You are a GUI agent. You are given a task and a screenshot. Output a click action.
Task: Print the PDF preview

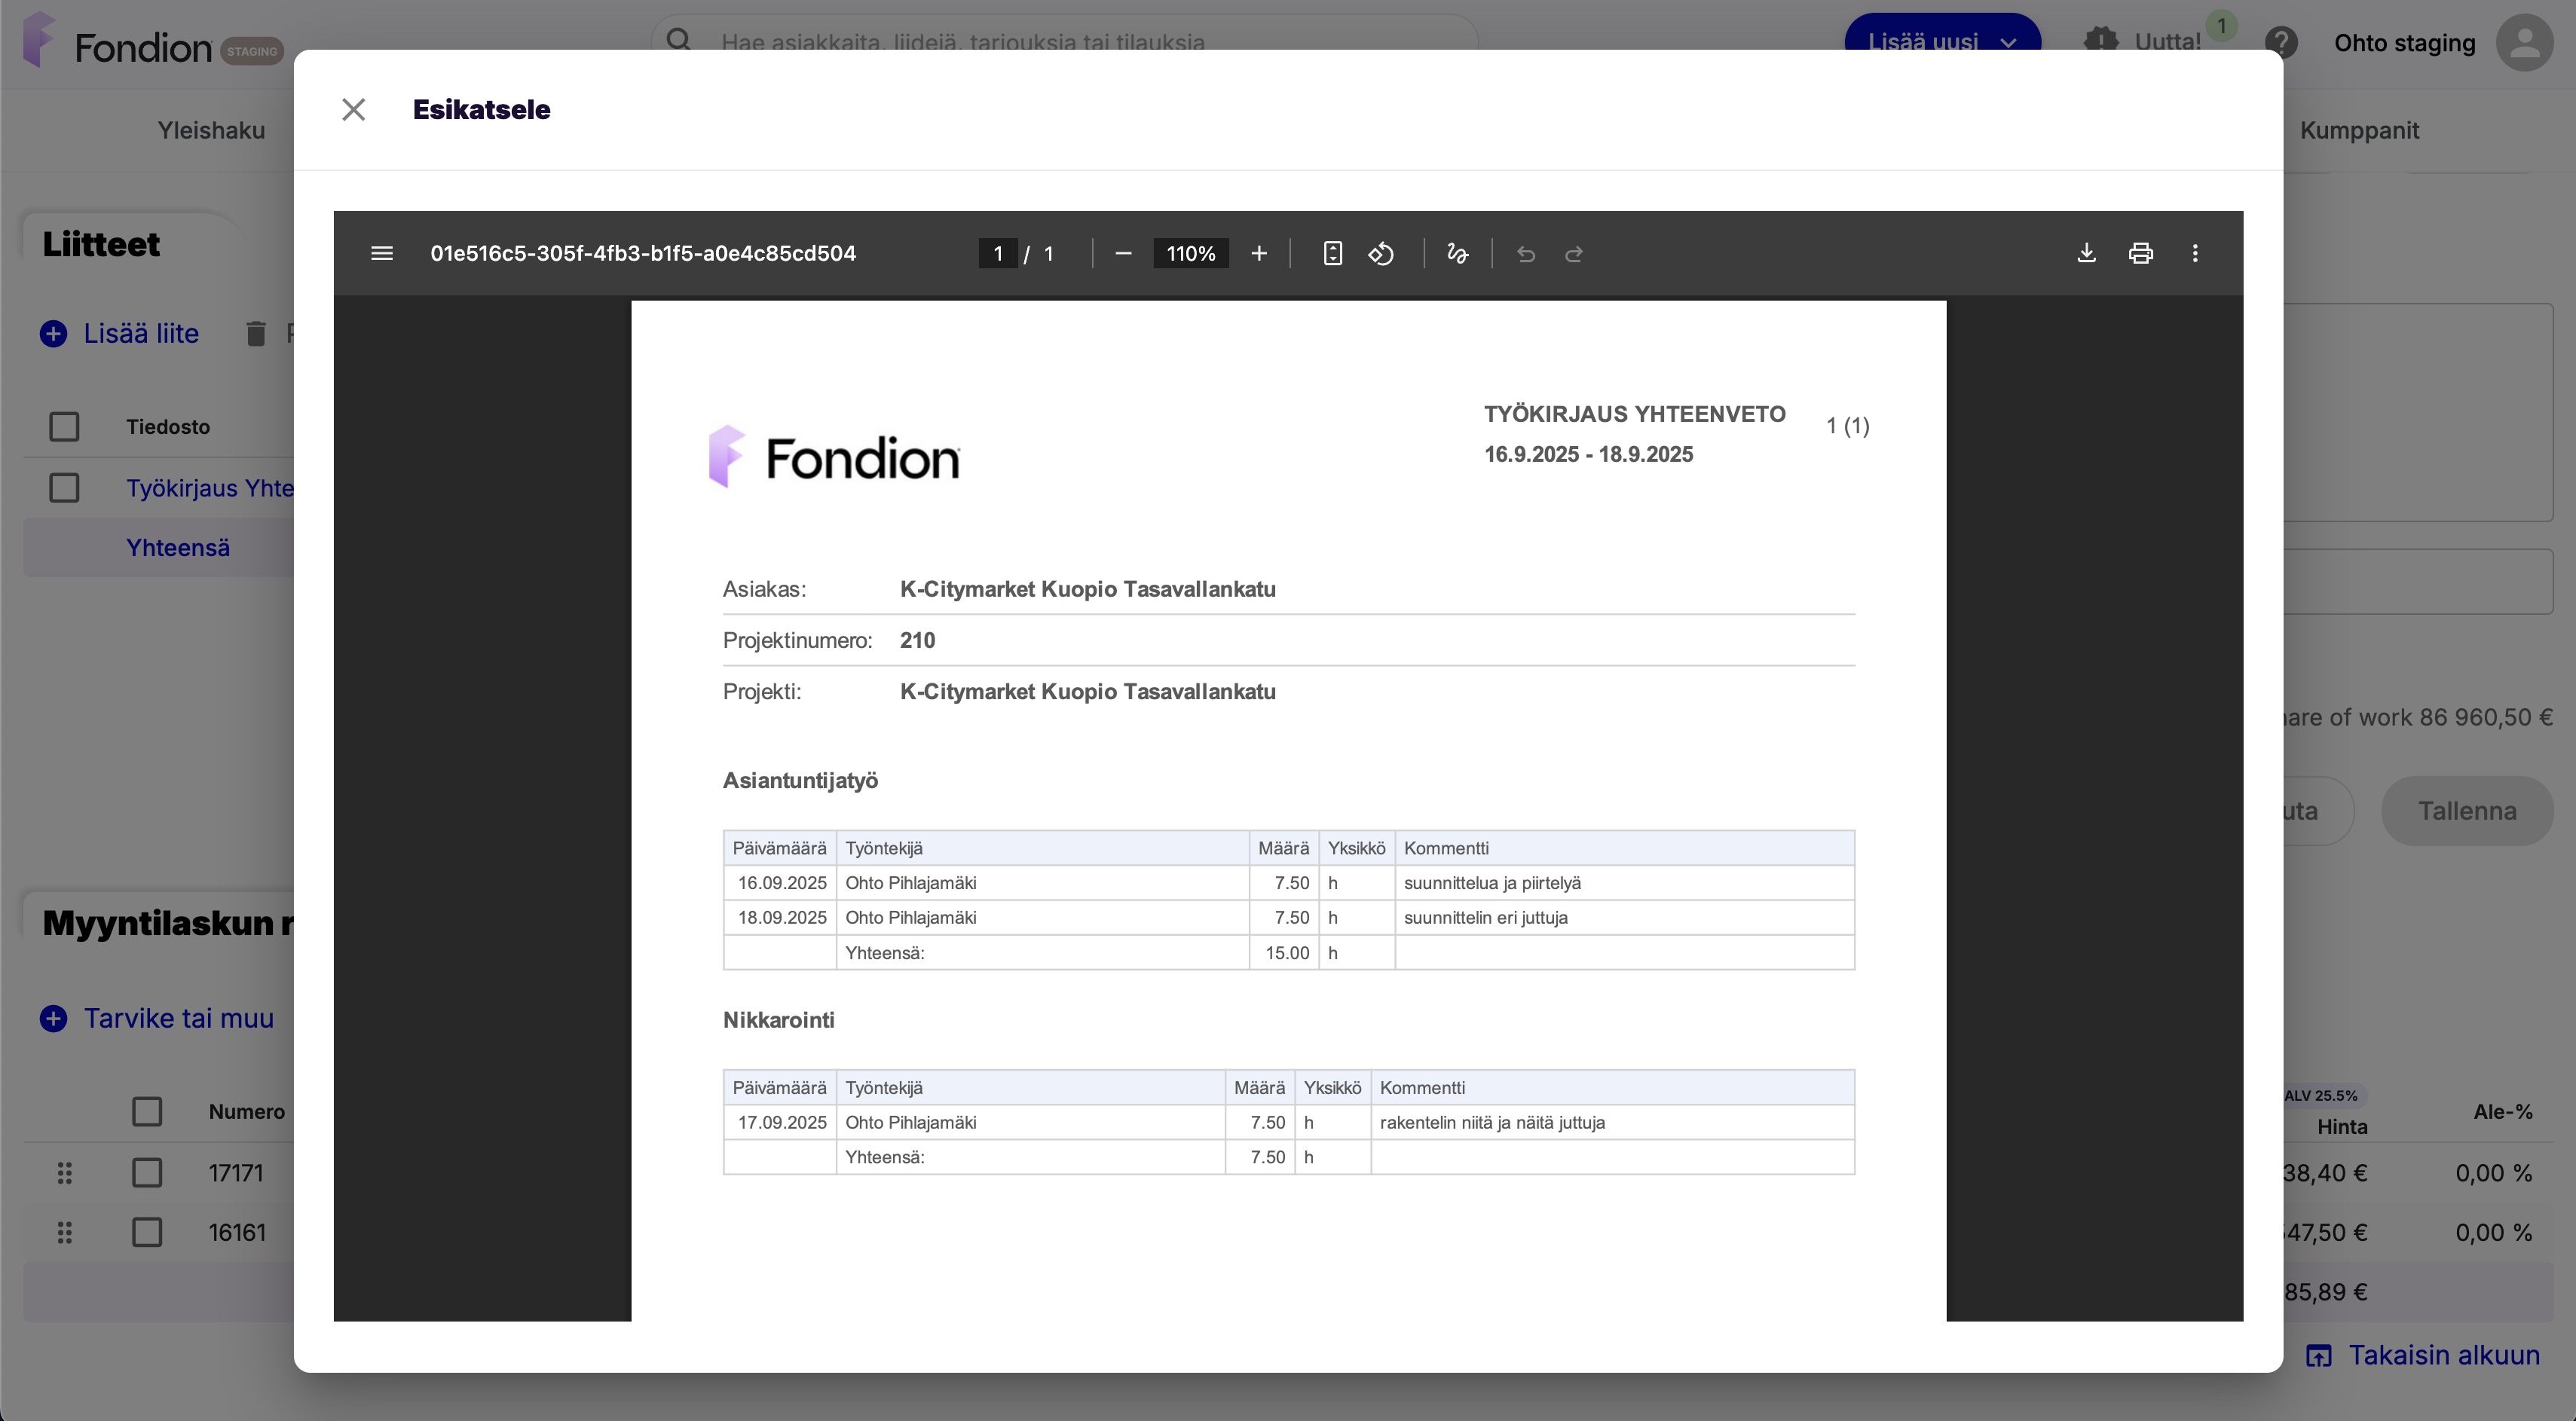pyautogui.click(x=2140, y=254)
